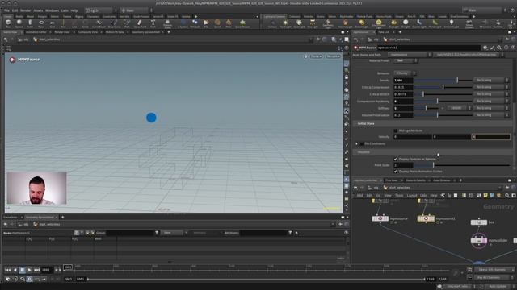The height and width of the screenshot is (290, 517).
Task: Select the File shelf tool
Action: tap(206, 23)
